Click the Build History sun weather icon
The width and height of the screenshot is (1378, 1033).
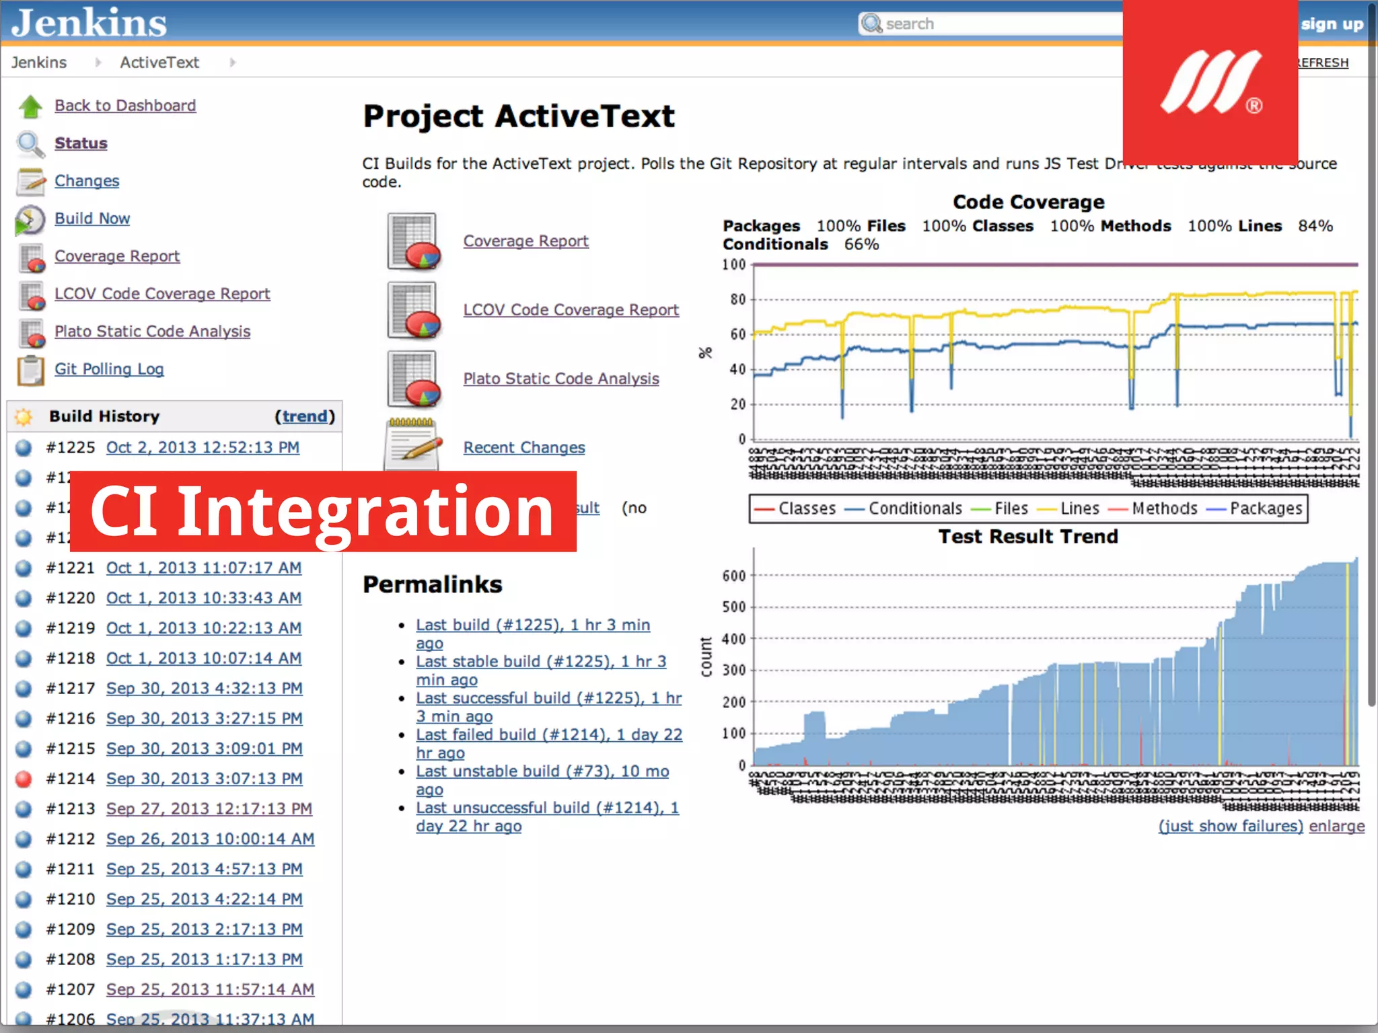pos(24,417)
